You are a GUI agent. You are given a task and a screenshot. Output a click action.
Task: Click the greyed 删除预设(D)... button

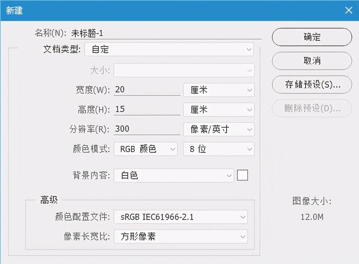point(312,109)
